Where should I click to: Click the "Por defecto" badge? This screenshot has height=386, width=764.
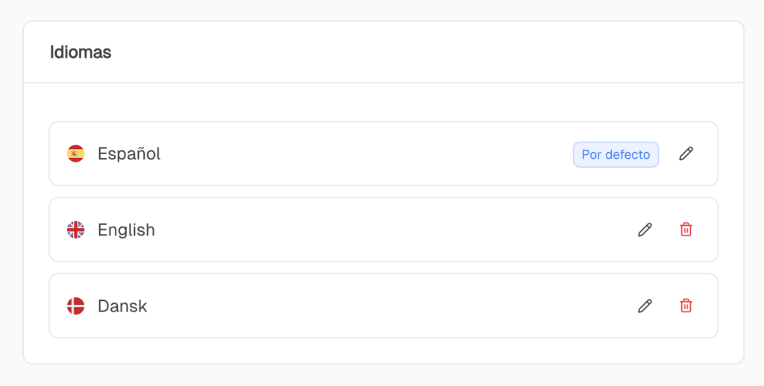[x=616, y=154]
